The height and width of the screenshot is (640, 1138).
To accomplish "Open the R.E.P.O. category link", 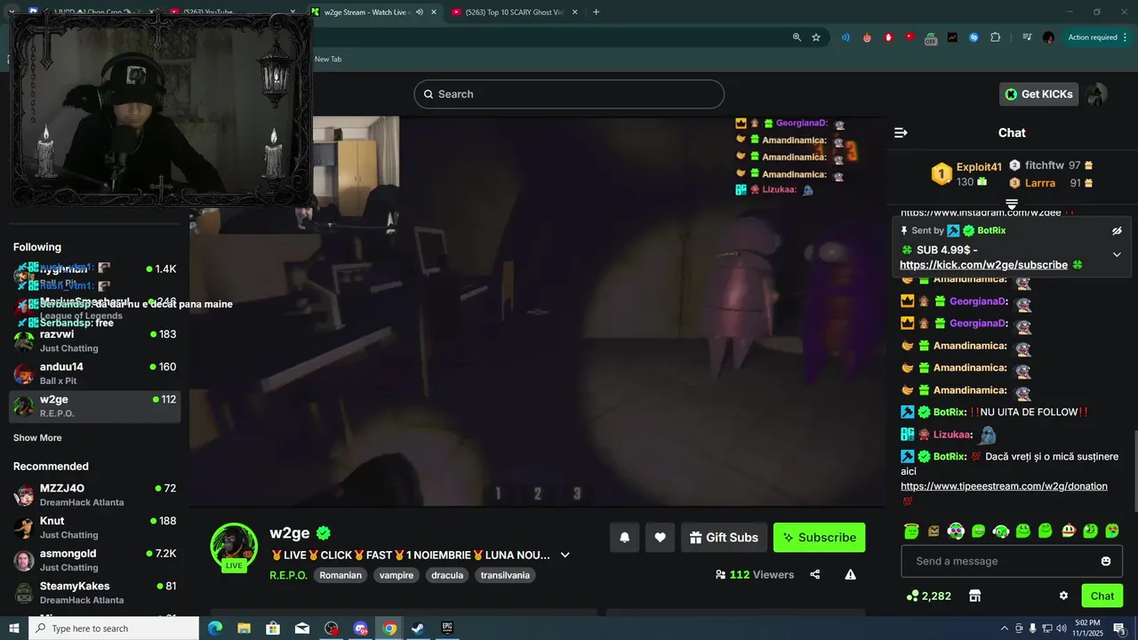I will point(289,575).
